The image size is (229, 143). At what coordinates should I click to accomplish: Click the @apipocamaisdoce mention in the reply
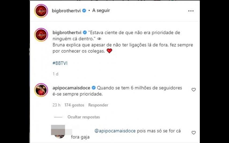pos(115,131)
